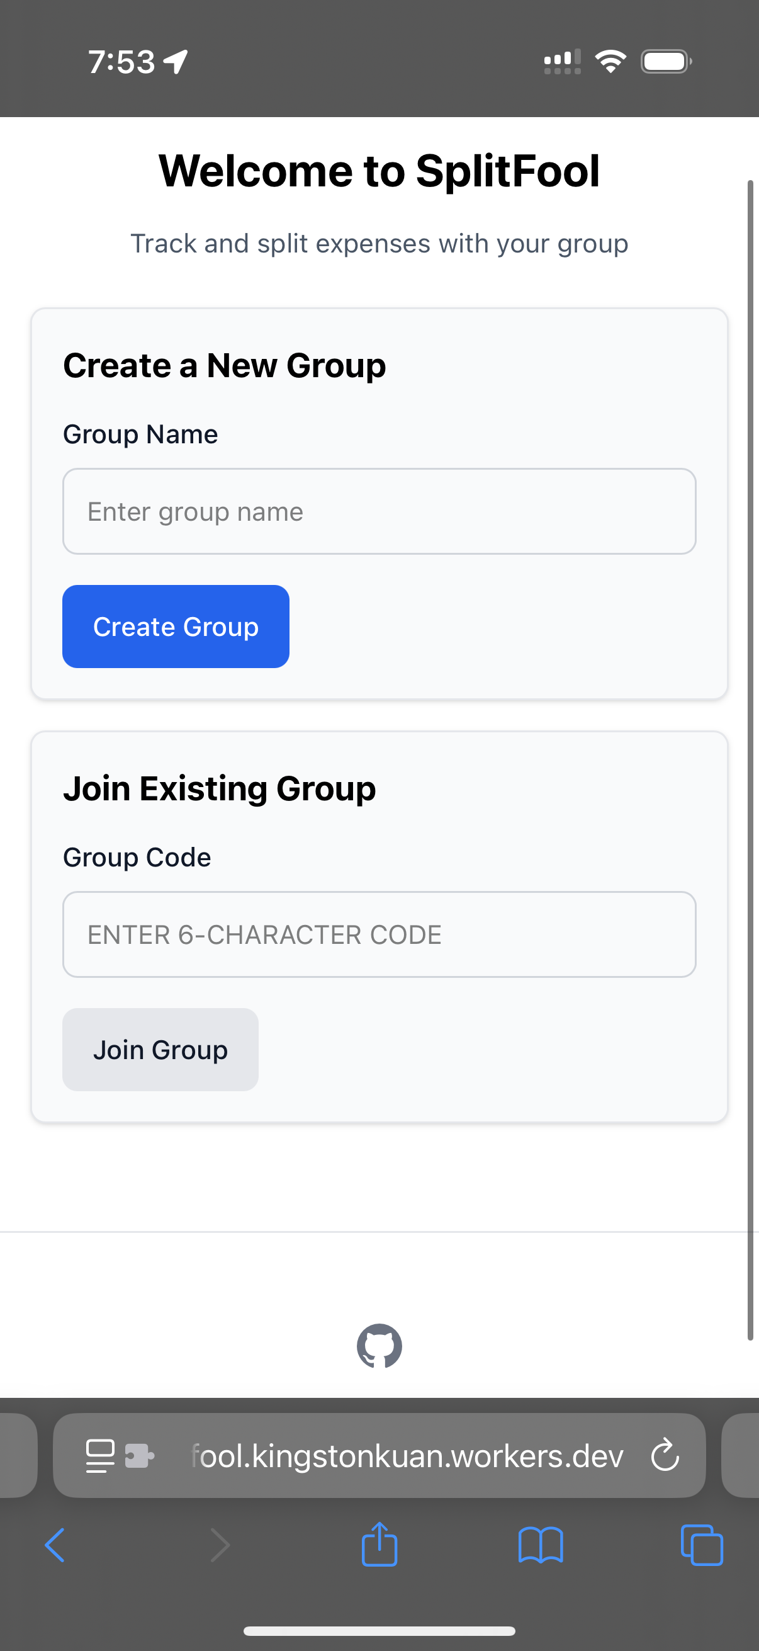Show the open tabs overview icon

701,1545
